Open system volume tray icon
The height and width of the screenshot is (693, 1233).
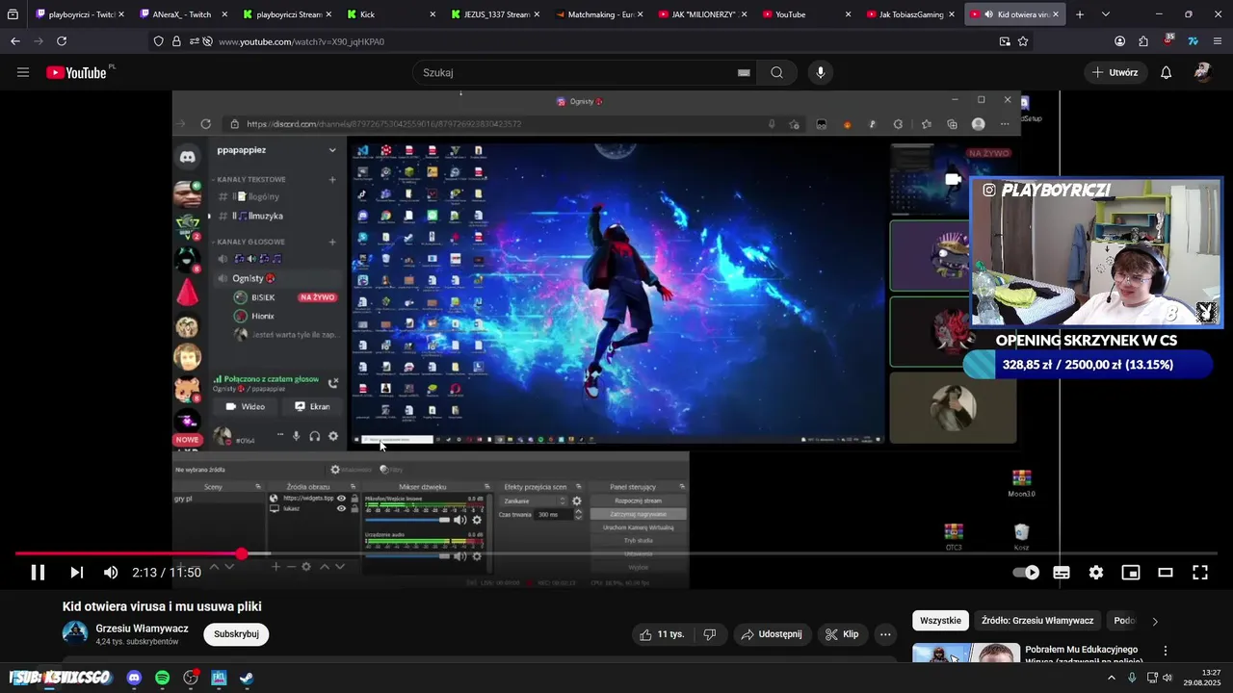(1167, 678)
